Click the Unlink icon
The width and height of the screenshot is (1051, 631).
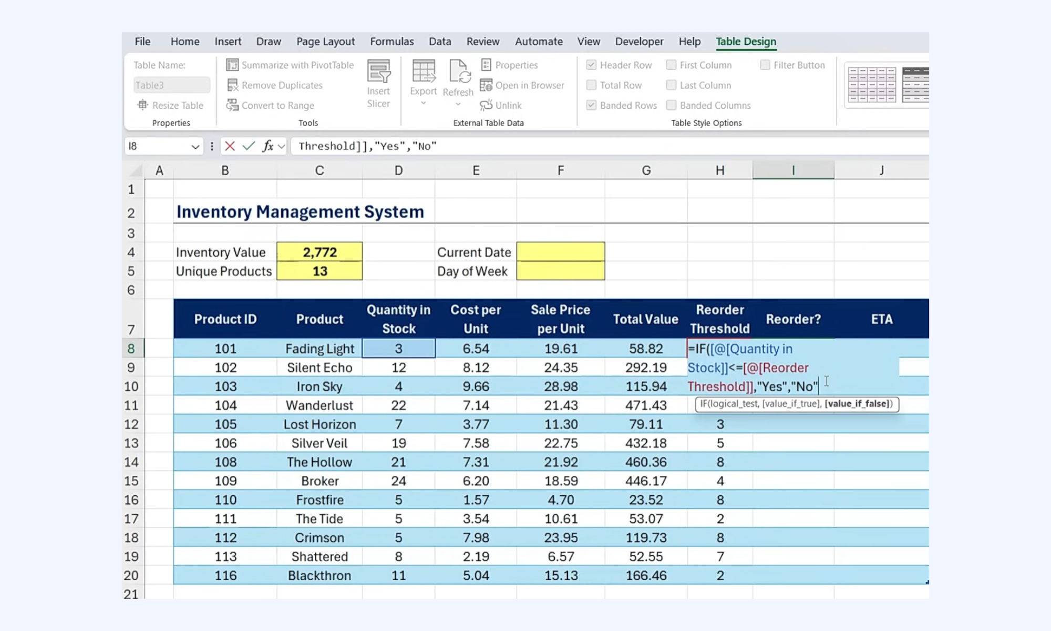486,105
